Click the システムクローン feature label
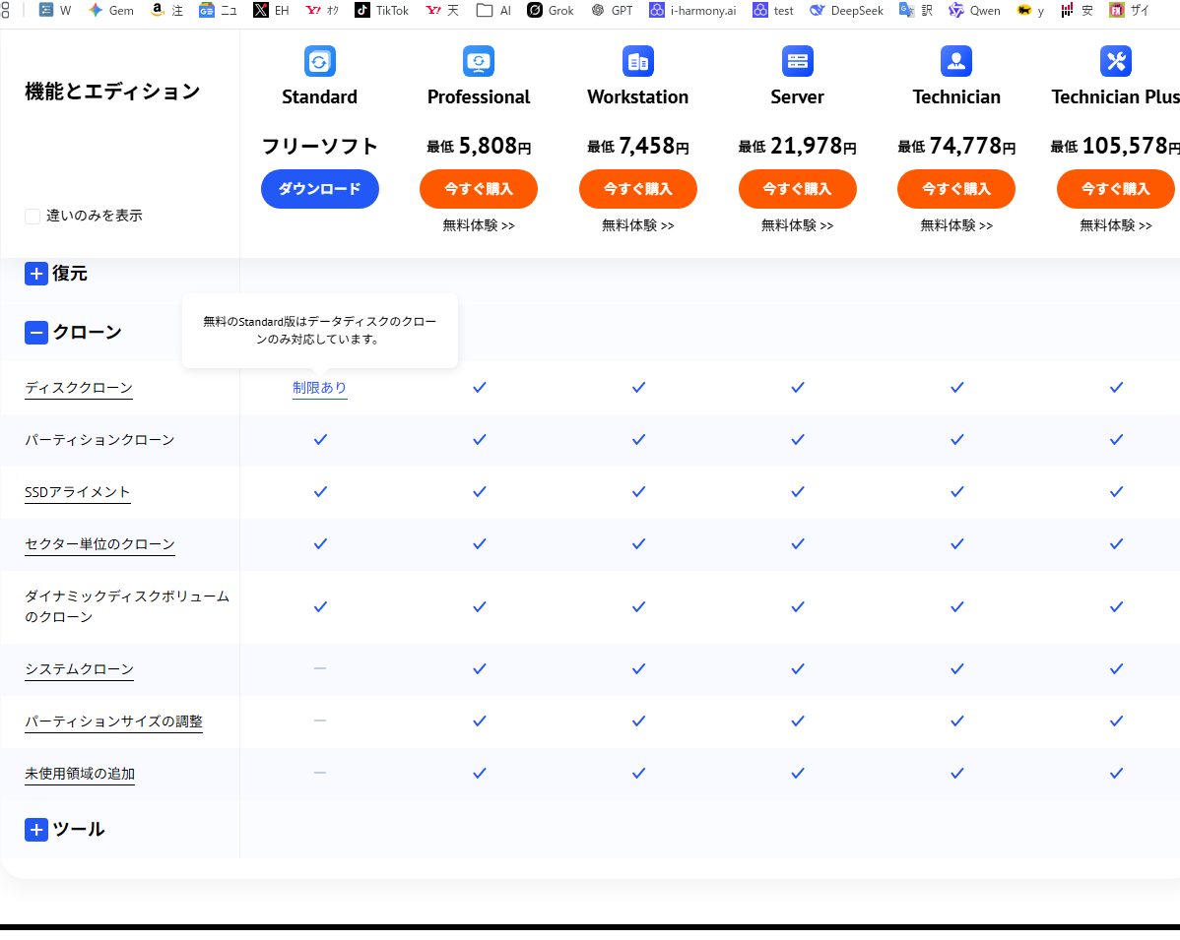Image resolution: width=1180 pixels, height=940 pixels. coord(79,669)
